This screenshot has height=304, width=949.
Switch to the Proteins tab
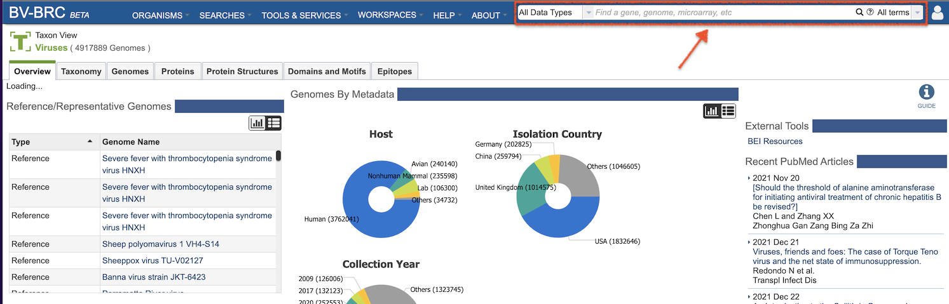(x=178, y=71)
